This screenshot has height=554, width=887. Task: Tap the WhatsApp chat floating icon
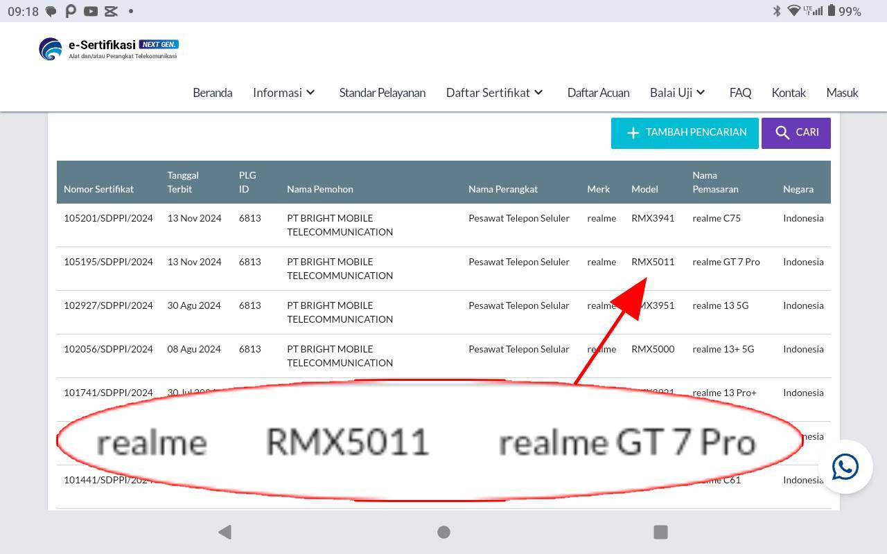[x=845, y=467]
